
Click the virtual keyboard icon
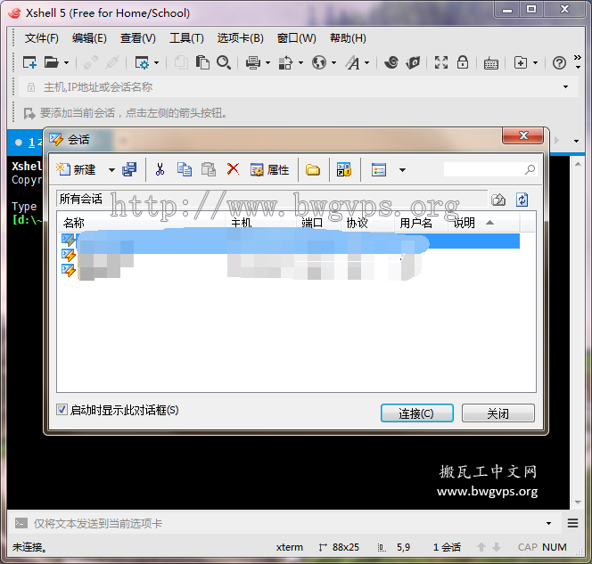pyautogui.click(x=491, y=63)
